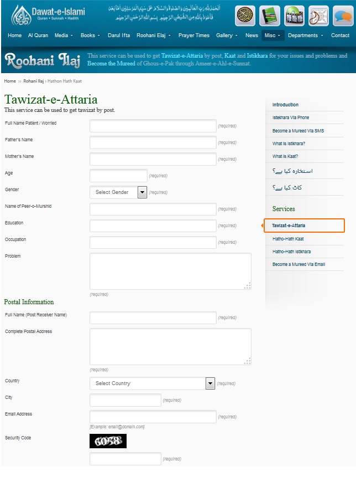The image size is (356, 502).
Task: Open Al Quran menu item
Action: 38,35
